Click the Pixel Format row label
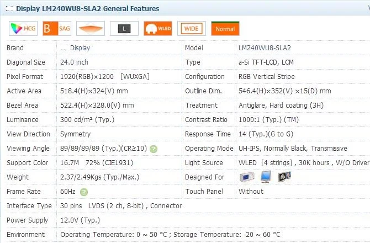370x243 pixels. click(25, 77)
